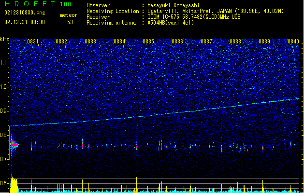The image size is (304, 193).
Task: Click the "Receiving antenna" label
Action: tap(111, 23)
